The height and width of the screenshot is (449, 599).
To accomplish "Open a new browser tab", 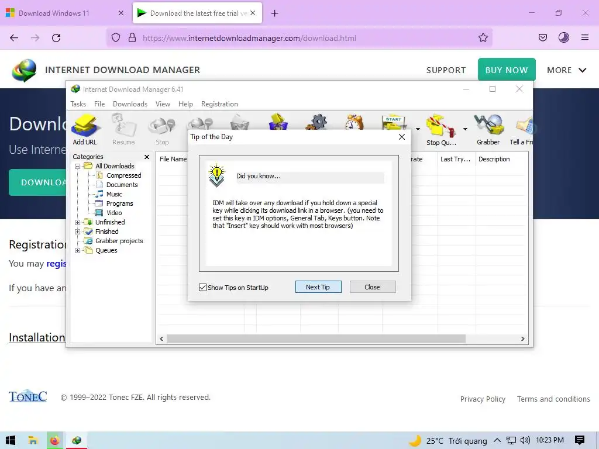I will pyautogui.click(x=275, y=13).
